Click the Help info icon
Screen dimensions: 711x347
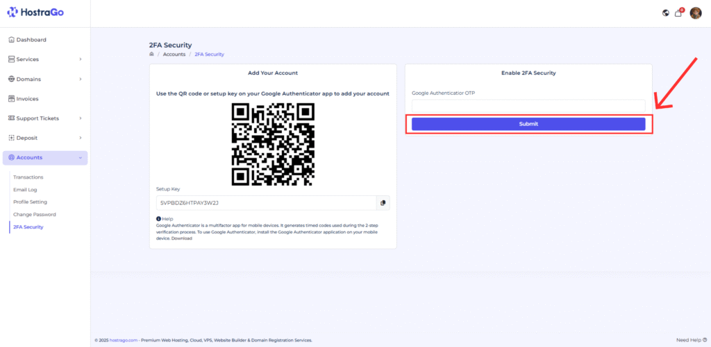point(158,219)
